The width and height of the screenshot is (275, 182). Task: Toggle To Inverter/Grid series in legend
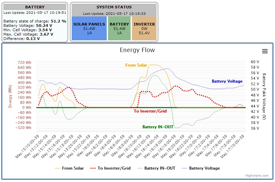click(110, 168)
